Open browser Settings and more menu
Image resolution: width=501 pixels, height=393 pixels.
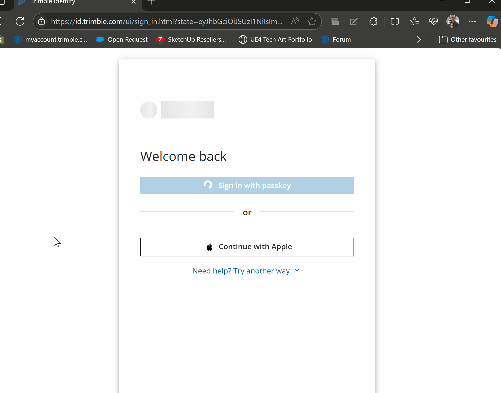(472, 21)
